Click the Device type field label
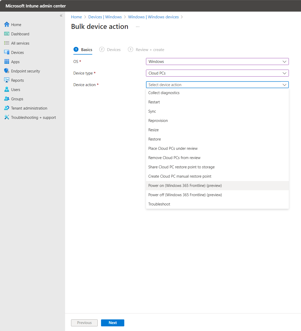The width and height of the screenshot is (301, 331). 83,73
